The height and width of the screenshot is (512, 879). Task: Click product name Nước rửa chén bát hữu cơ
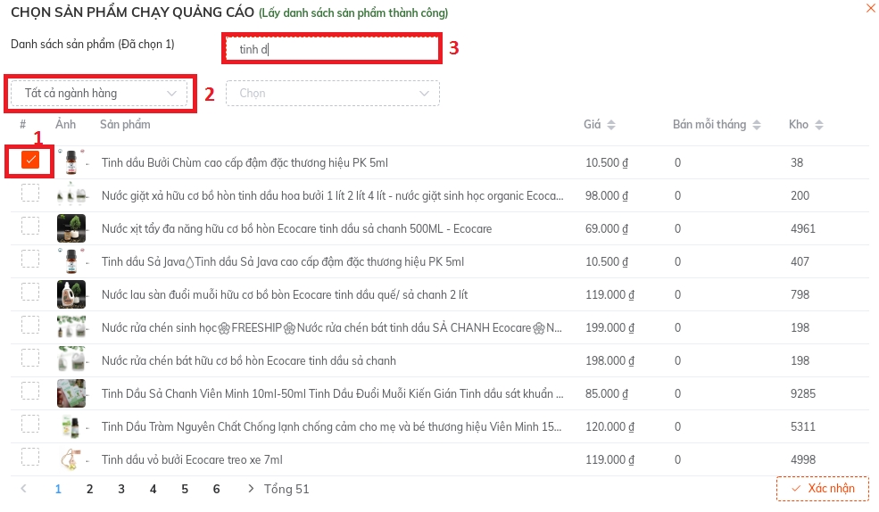coord(248,360)
